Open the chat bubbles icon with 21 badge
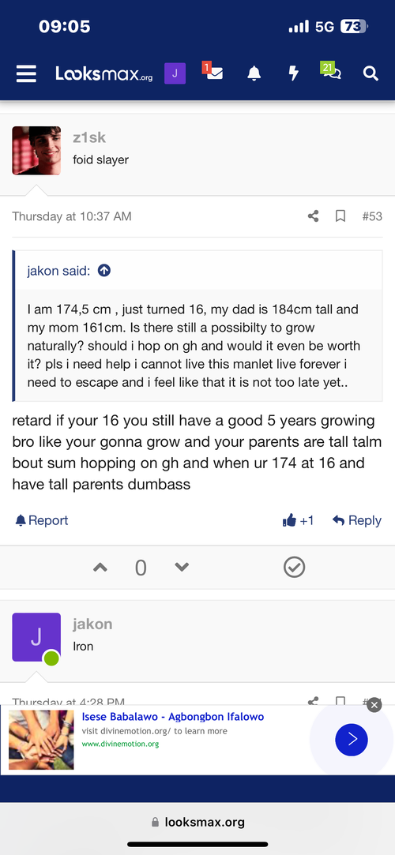The height and width of the screenshot is (855, 395). coord(331,71)
